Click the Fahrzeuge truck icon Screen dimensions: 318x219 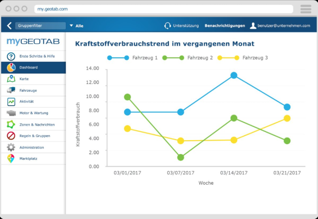[x=11, y=90]
